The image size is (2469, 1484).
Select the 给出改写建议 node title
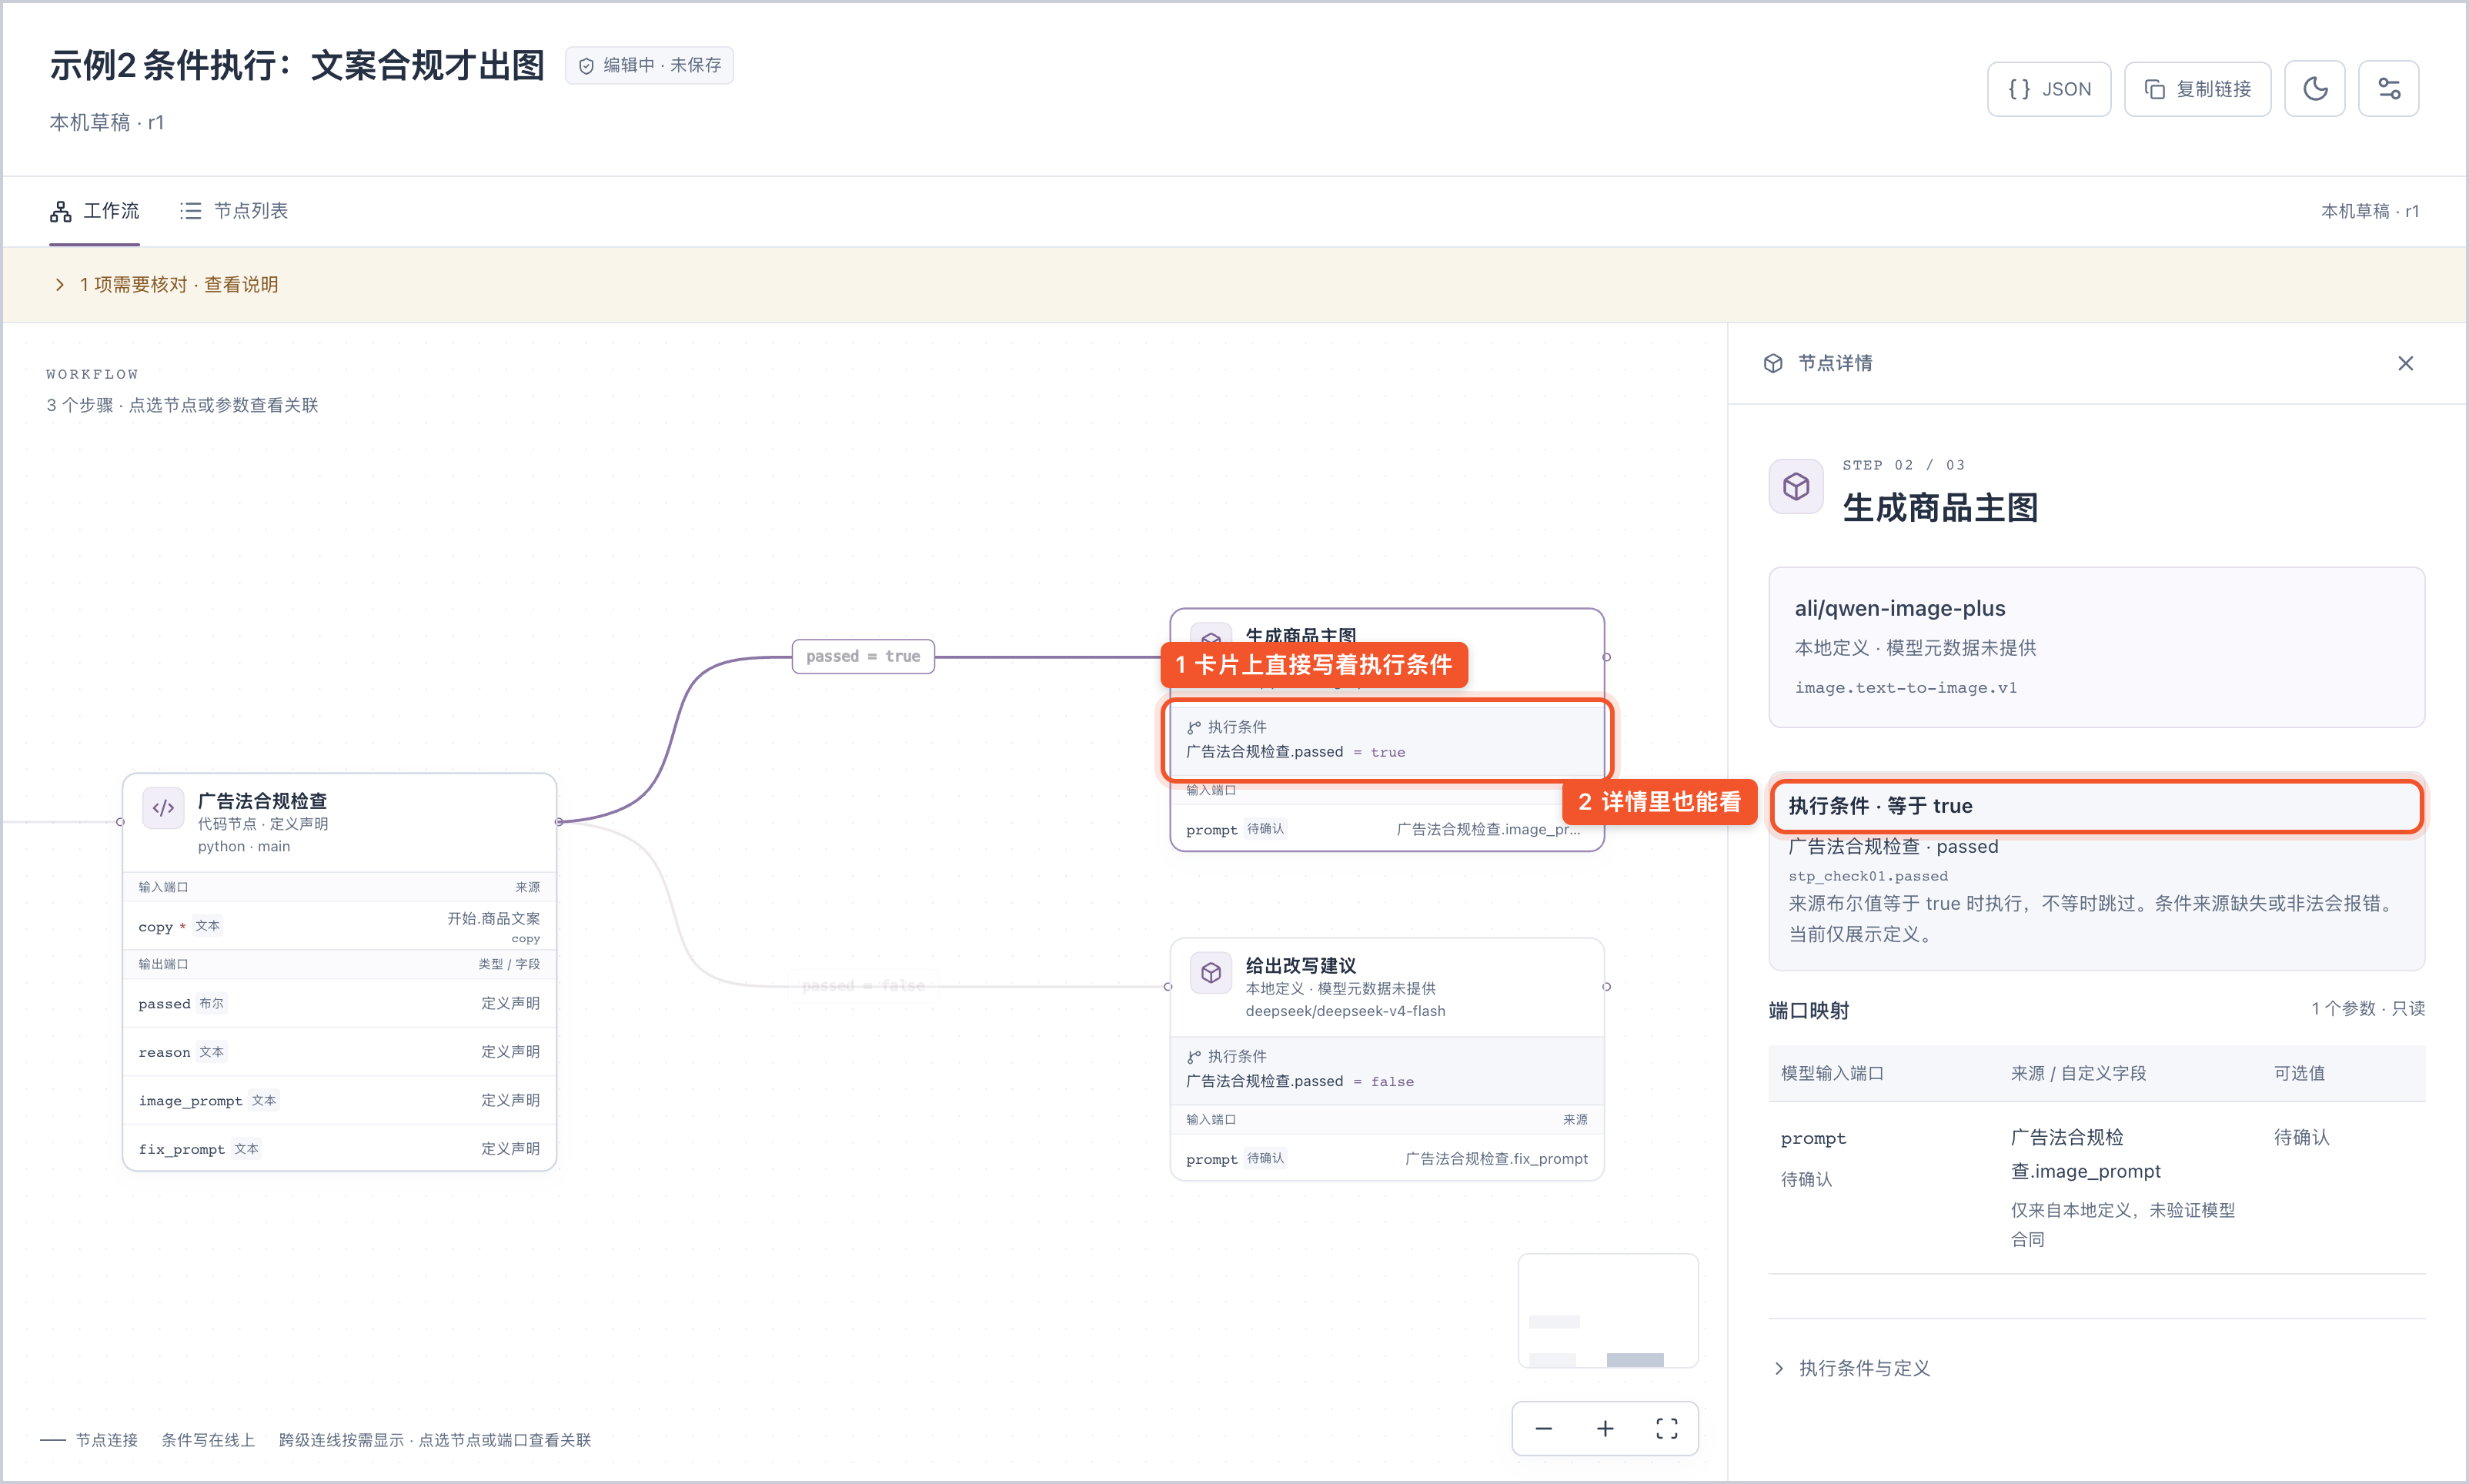point(1301,966)
